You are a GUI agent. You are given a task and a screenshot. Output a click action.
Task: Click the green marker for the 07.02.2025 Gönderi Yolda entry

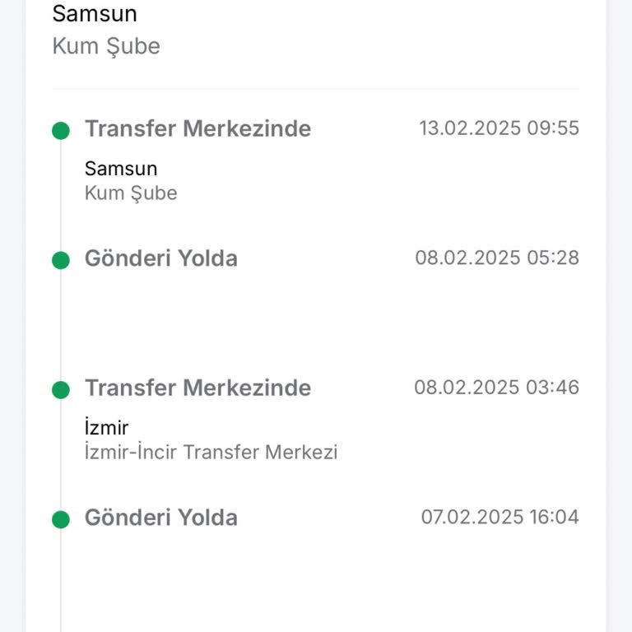(x=61, y=519)
